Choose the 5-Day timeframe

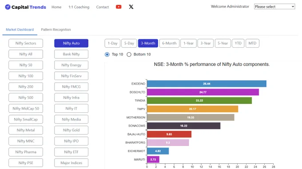coord(129,43)
